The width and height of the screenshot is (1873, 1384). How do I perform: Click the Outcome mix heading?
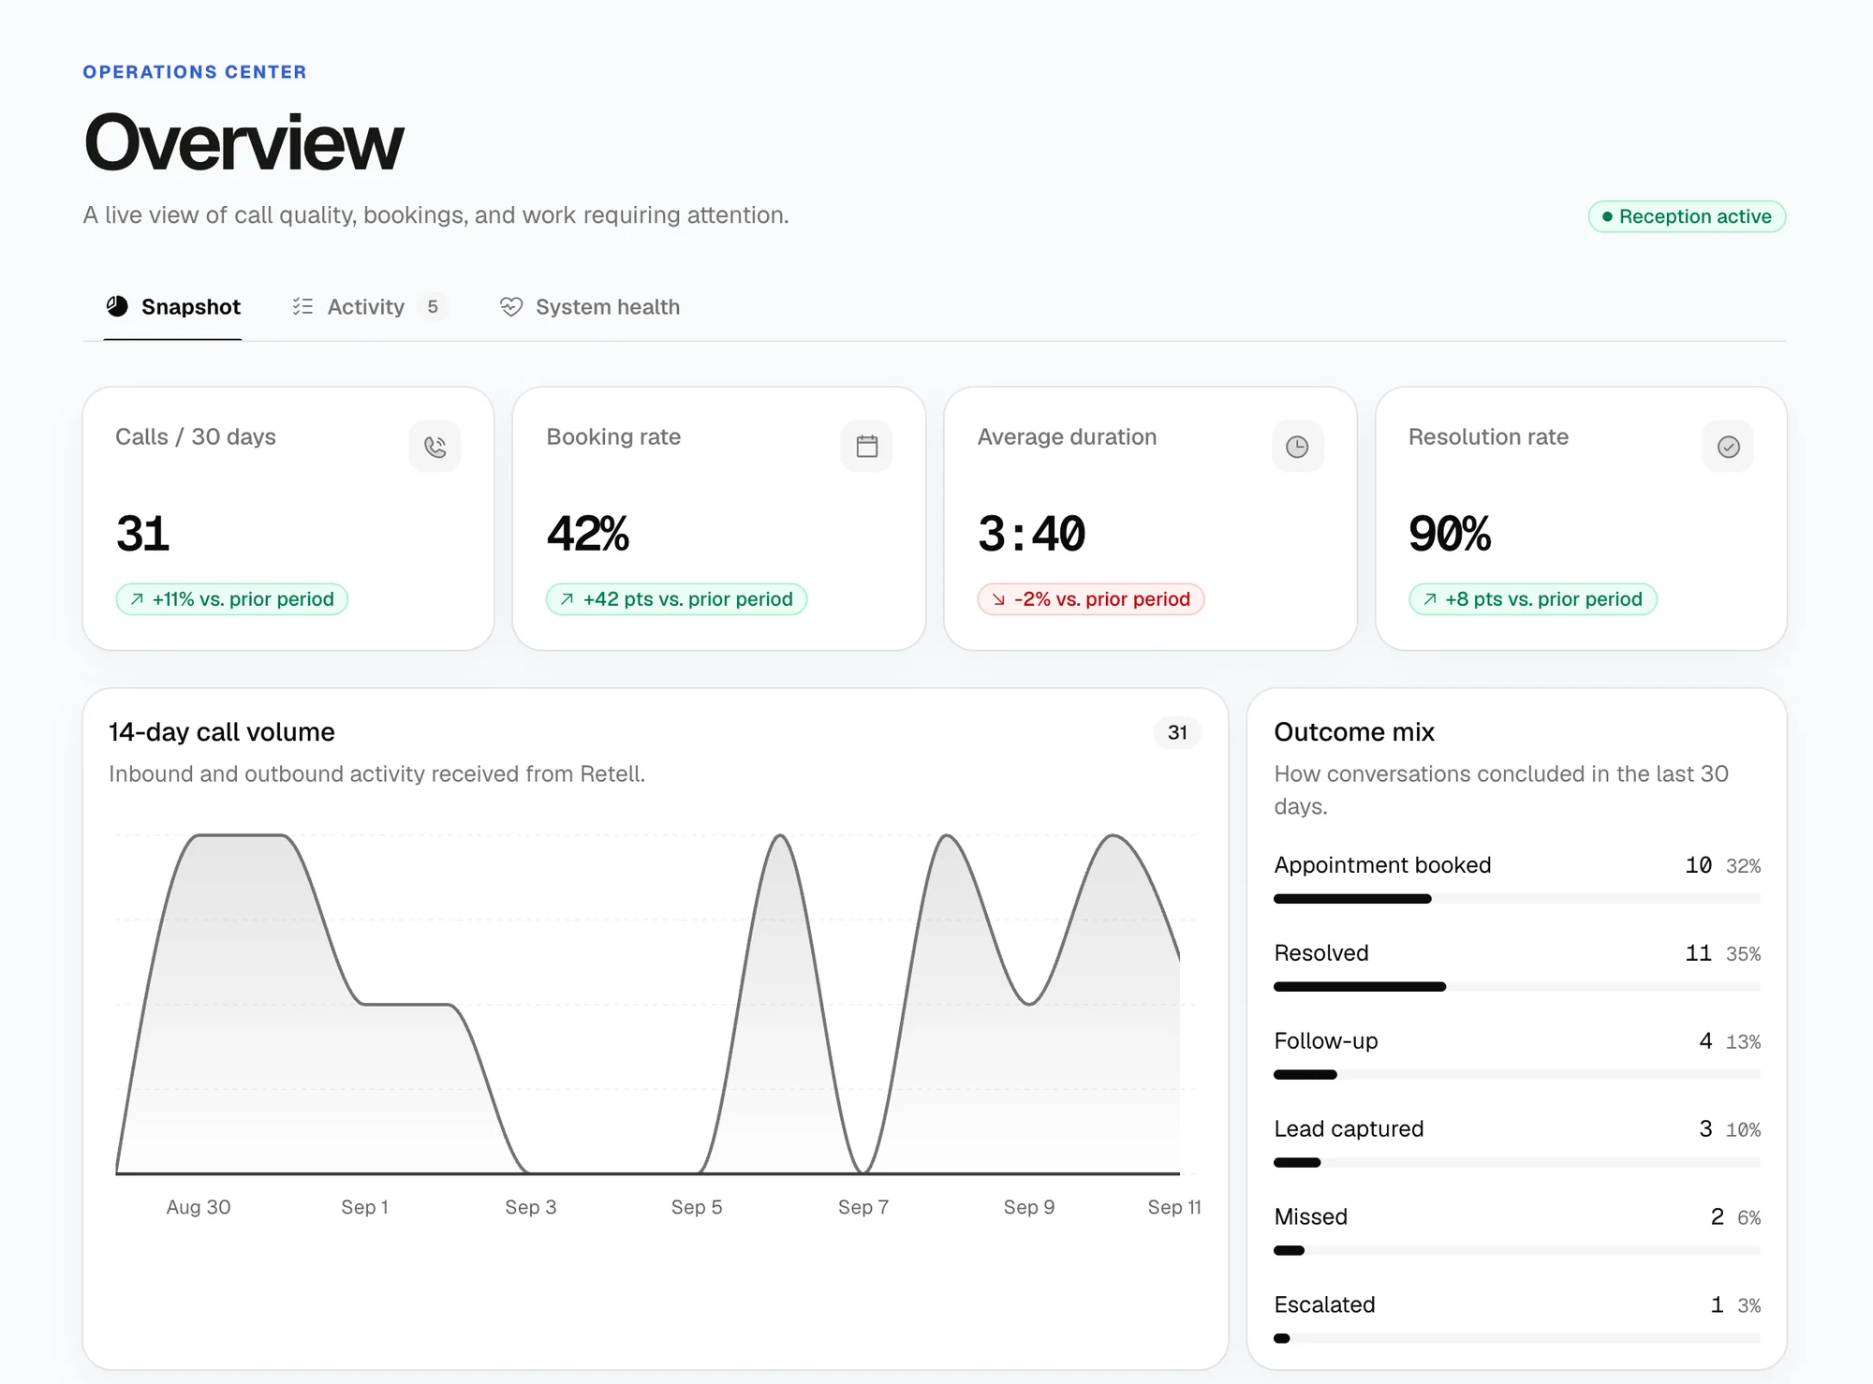(x=1354, y=732)
